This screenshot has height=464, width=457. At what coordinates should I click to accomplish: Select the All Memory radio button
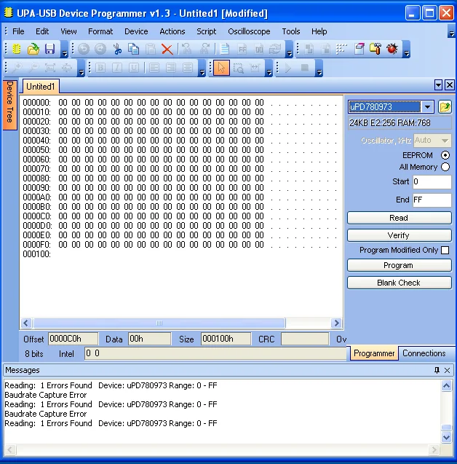445,167
